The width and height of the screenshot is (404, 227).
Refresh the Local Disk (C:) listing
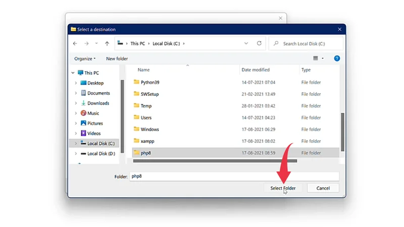coord(259,43)
